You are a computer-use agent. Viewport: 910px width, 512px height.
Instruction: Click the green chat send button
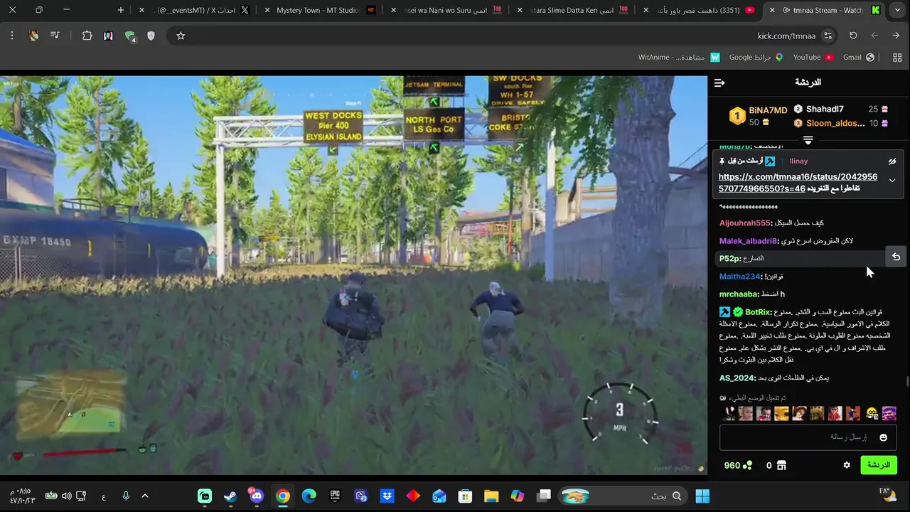[879, 465]
